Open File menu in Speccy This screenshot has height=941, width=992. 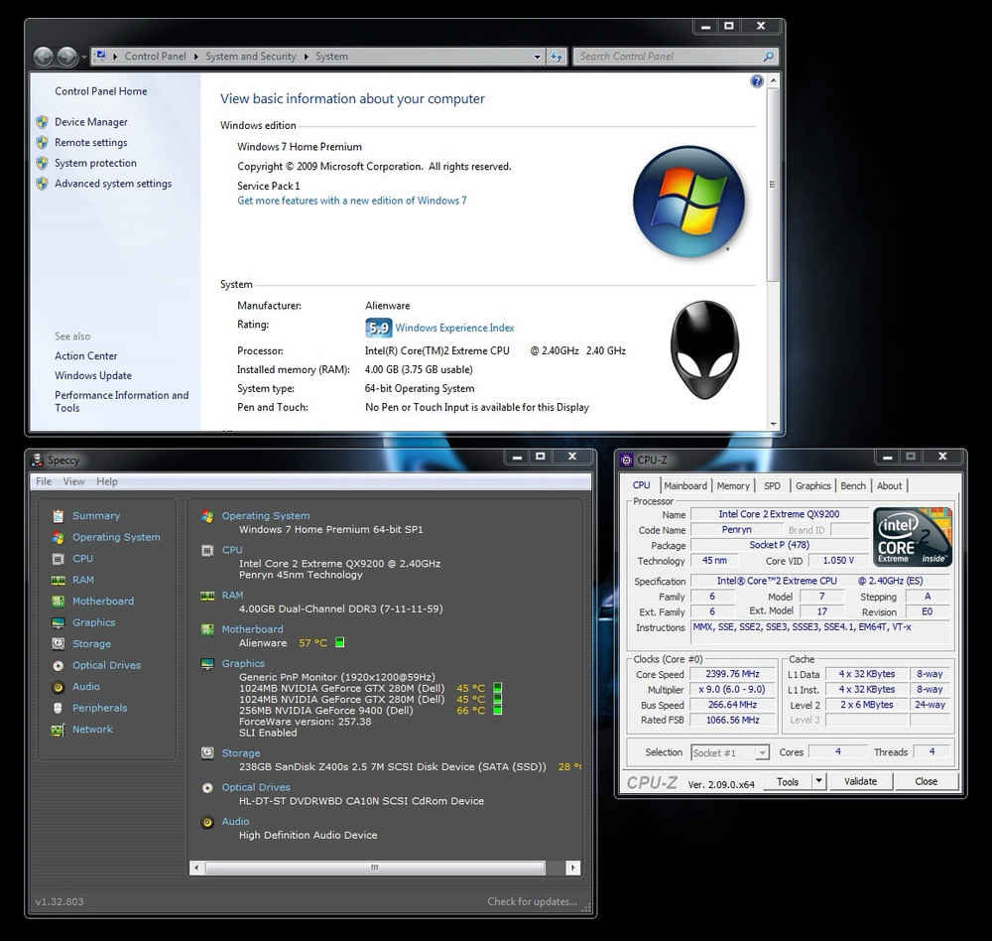tap(44, 481)
